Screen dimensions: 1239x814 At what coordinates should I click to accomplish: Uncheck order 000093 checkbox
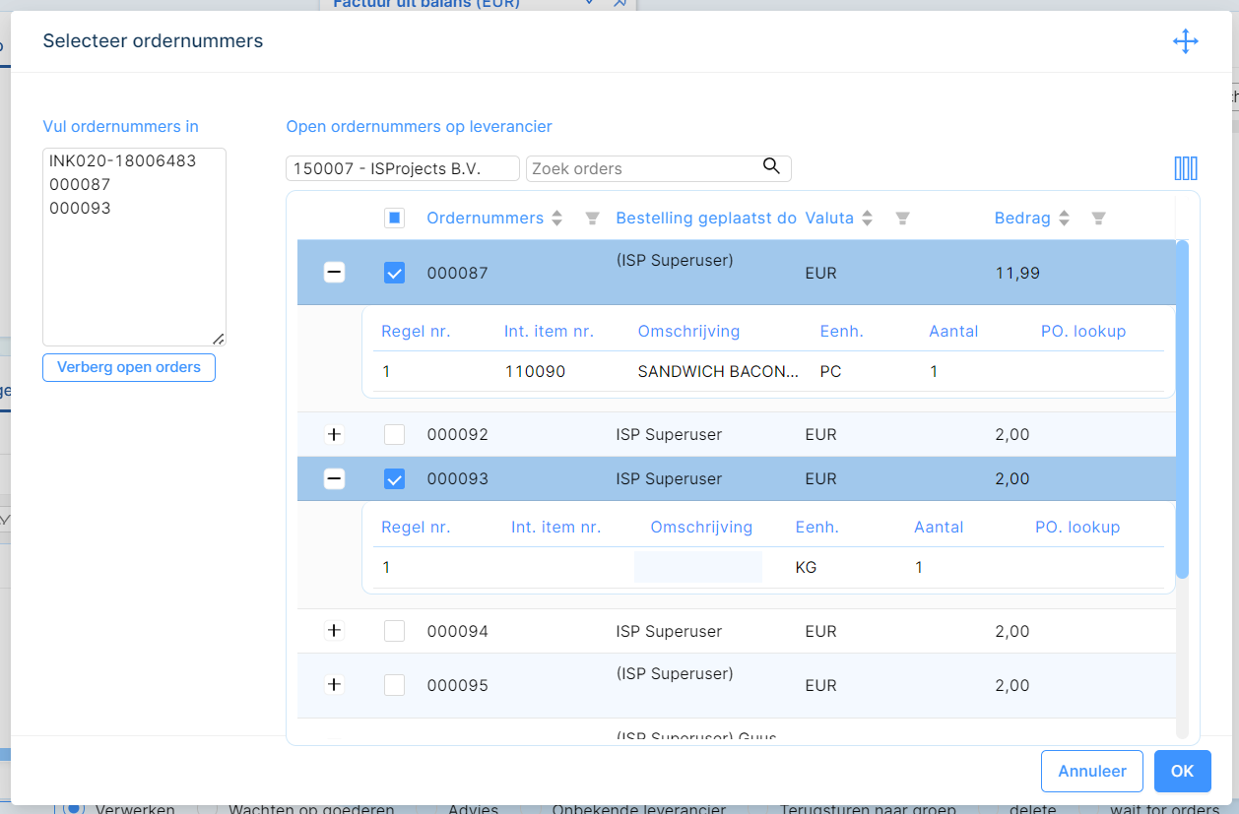[x=394, y=478]
